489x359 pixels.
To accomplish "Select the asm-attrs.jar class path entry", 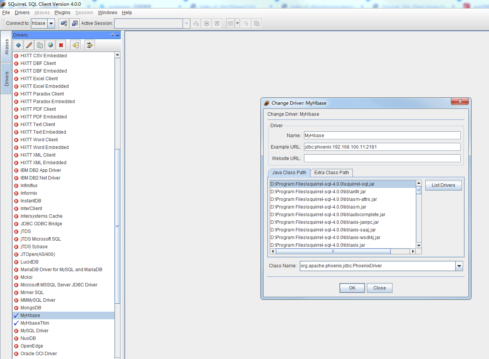I will [x=343, y=199].
